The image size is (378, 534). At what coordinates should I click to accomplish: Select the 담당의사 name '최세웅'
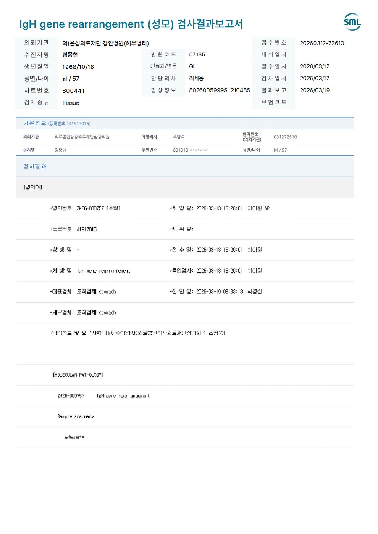197,78
